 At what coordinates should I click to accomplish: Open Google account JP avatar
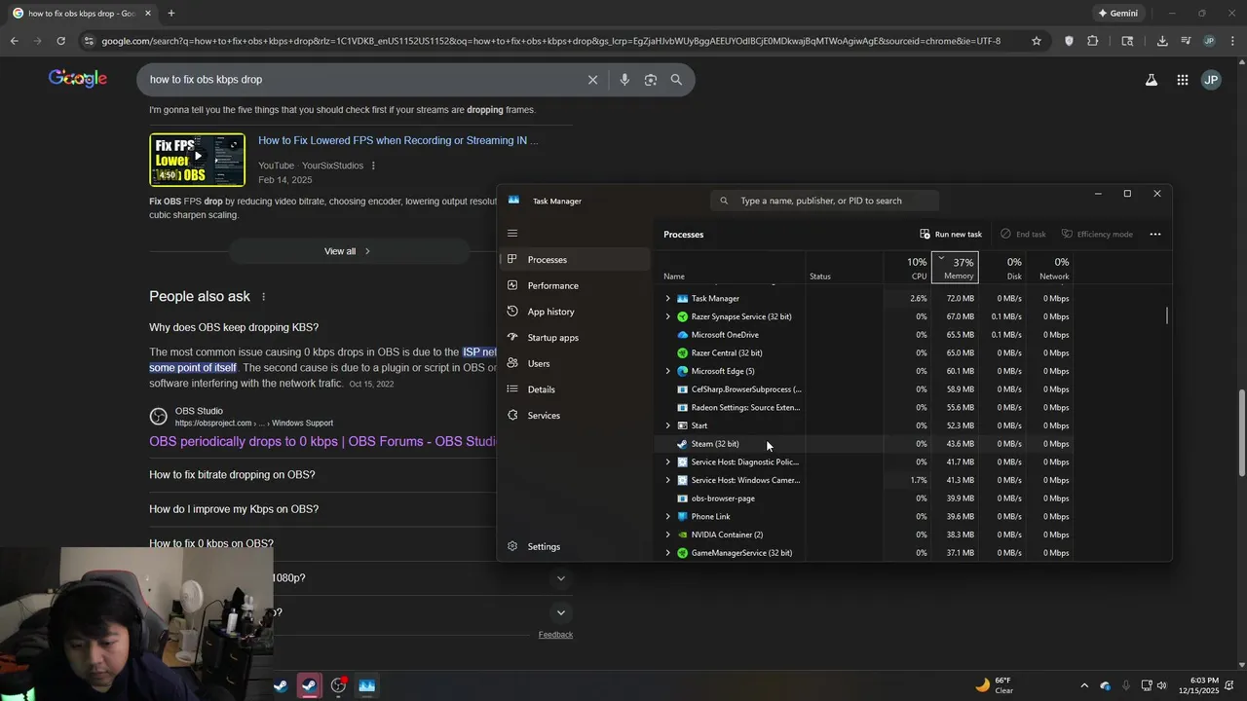pyautogui.click(x=1211, y=80)
